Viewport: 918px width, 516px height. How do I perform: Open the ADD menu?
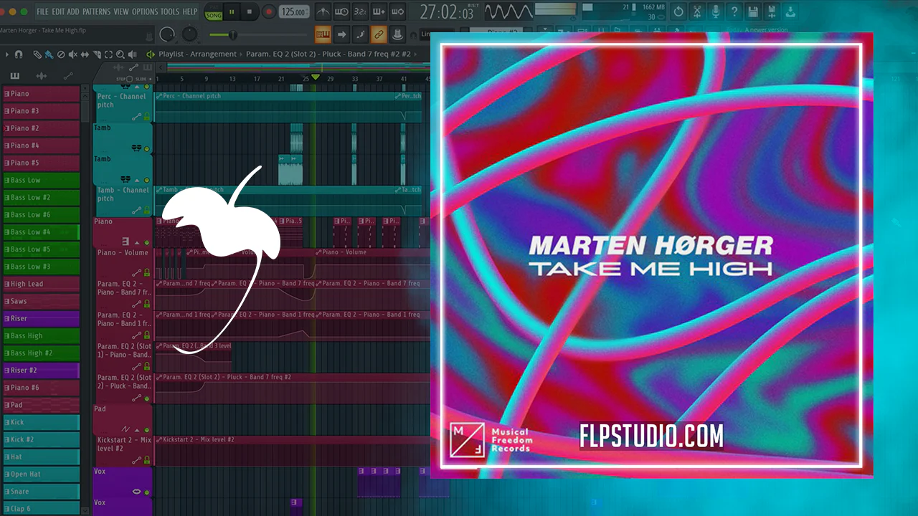[73, 11]
